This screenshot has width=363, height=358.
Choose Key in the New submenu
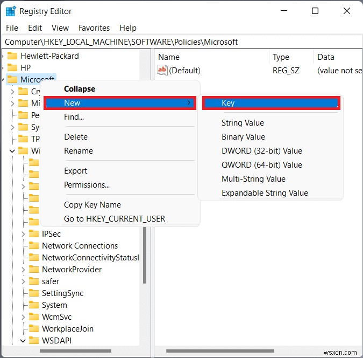tap(271, 103)
